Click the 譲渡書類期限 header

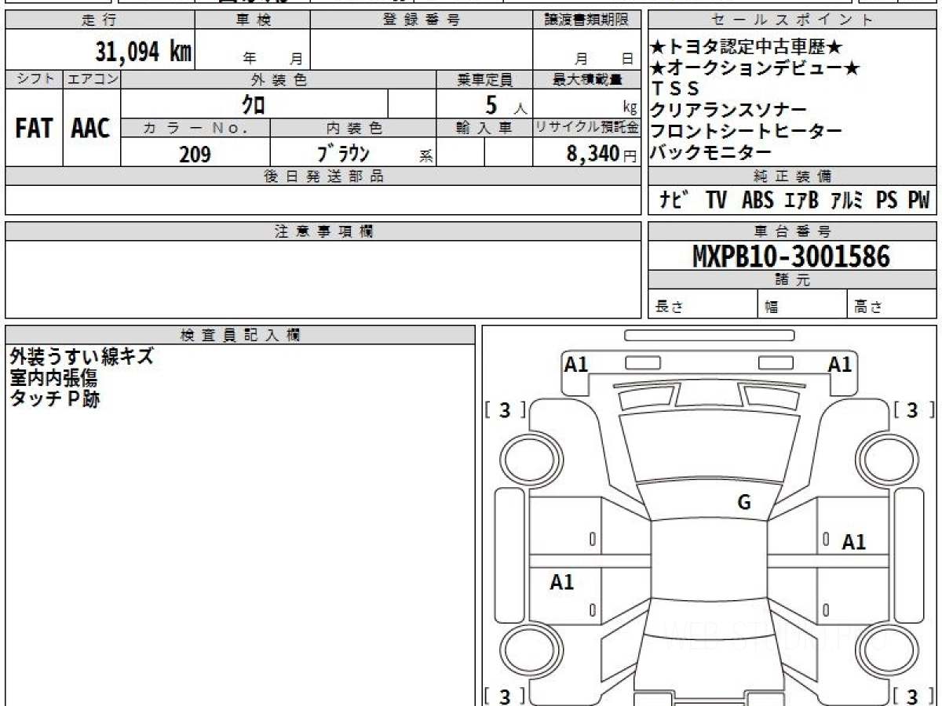click(x=586, y=20)
